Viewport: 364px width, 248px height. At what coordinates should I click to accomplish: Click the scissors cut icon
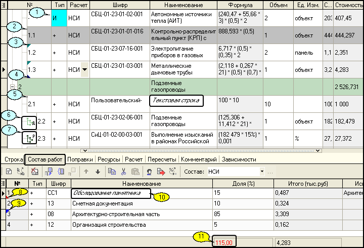(123, 172)
